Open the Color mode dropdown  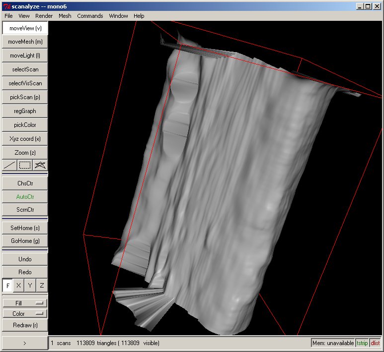click(25, 313)
